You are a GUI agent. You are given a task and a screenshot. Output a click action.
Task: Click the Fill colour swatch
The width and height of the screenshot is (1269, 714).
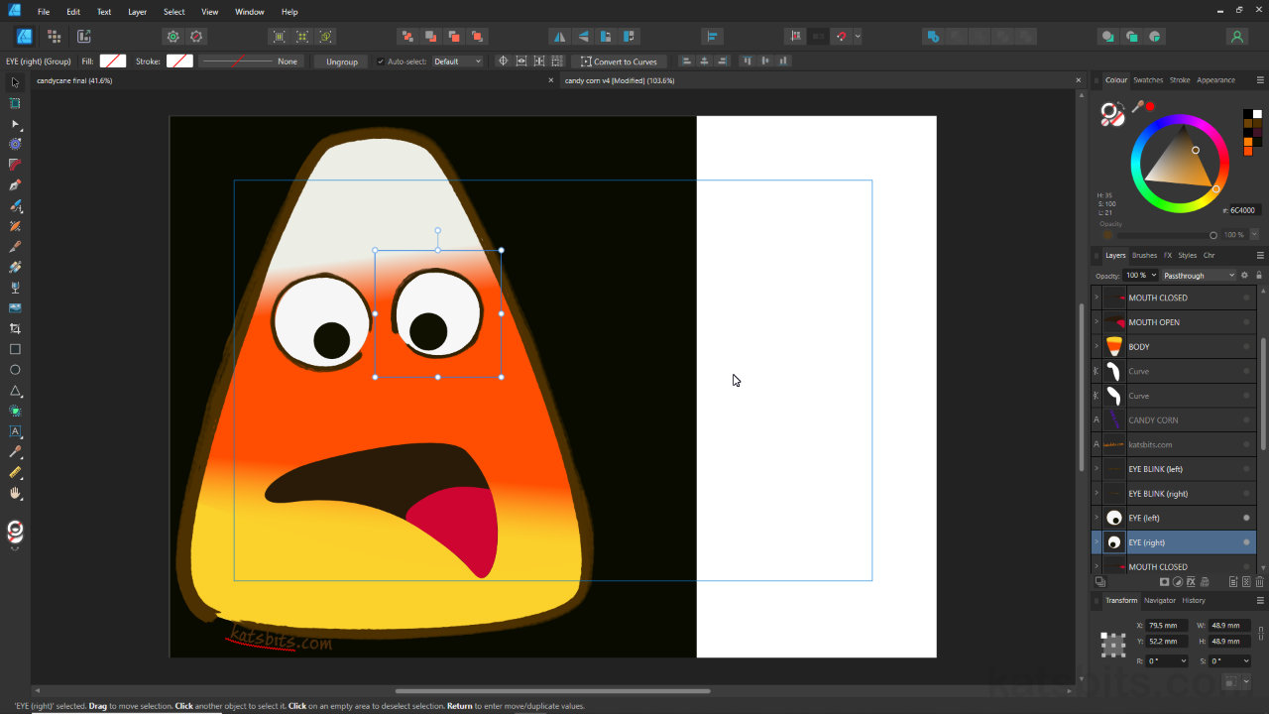[x=113, y=61]
